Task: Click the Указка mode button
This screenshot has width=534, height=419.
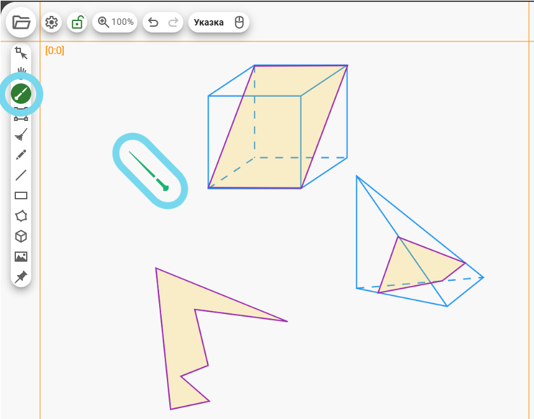Action: pyautogui.click(x=209, y=22)
